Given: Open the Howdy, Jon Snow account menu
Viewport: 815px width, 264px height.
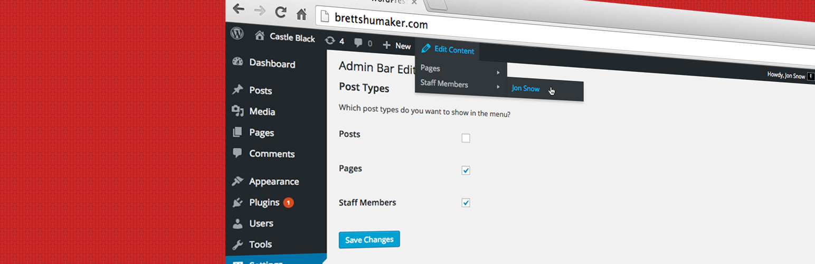Looking at the screenshot, I should pyautogui.click(x=790, y=76).
